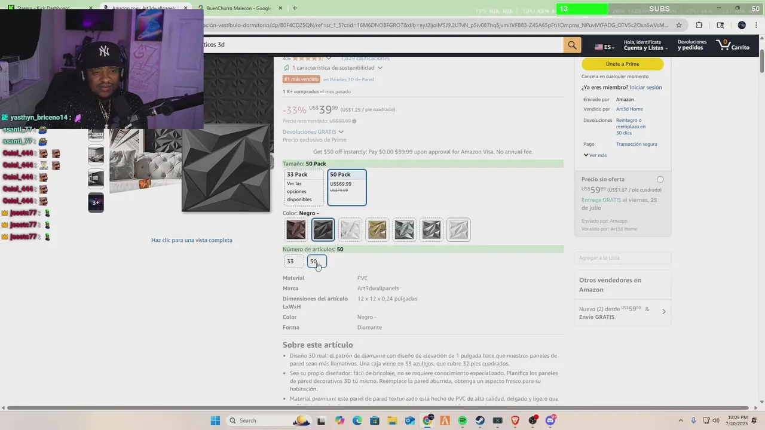This screenshot has height=430, width=765.
Task: Expand característica de sostenibilidad details
Action: [x=380, y=67]
